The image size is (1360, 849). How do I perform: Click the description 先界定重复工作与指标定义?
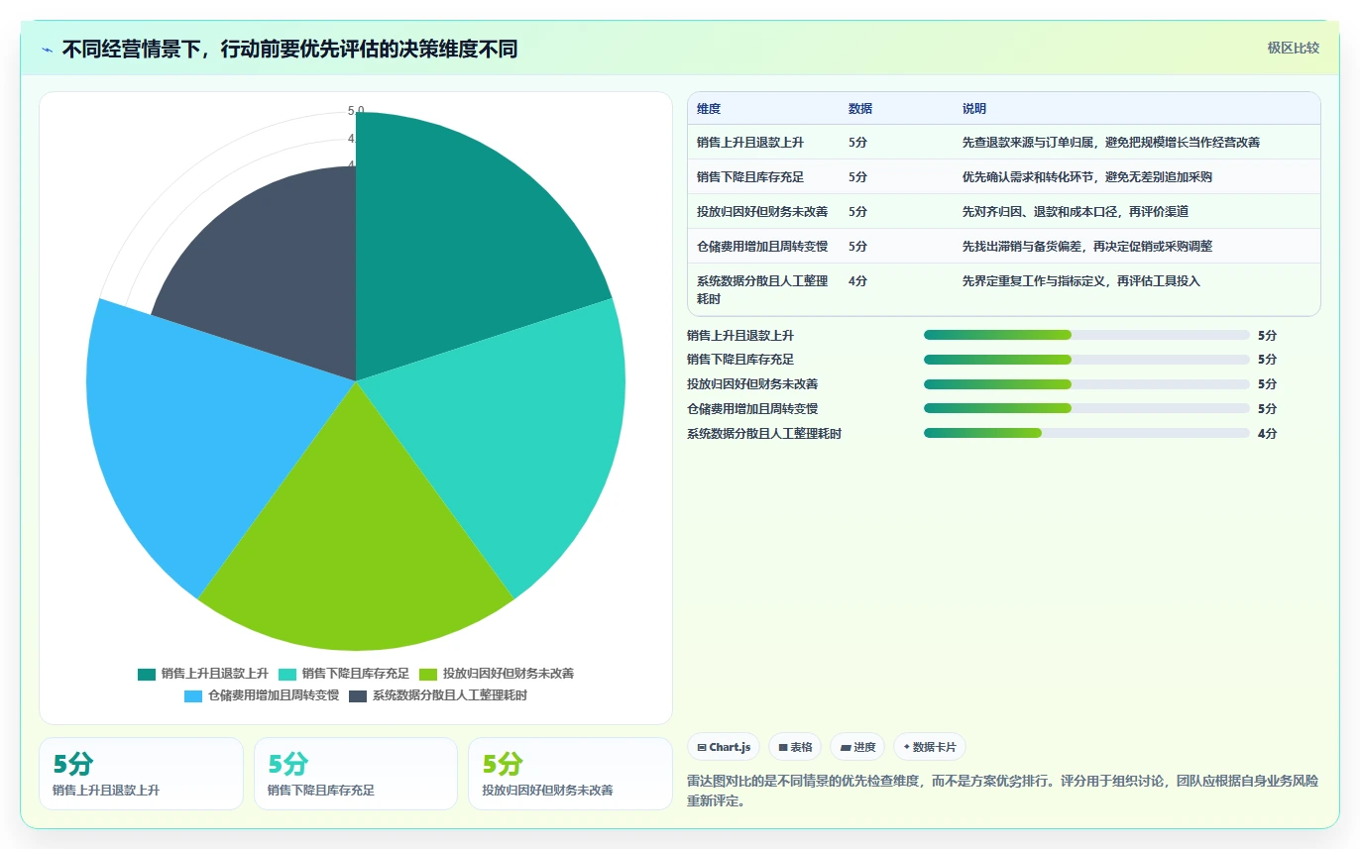(1081, 281)
